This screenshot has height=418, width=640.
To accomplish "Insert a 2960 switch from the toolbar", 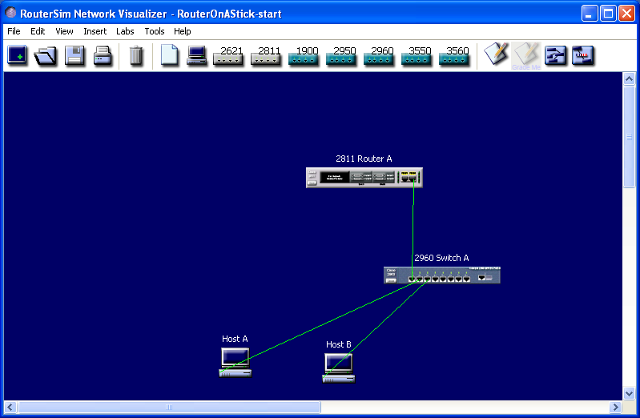I will click(378, 55).
